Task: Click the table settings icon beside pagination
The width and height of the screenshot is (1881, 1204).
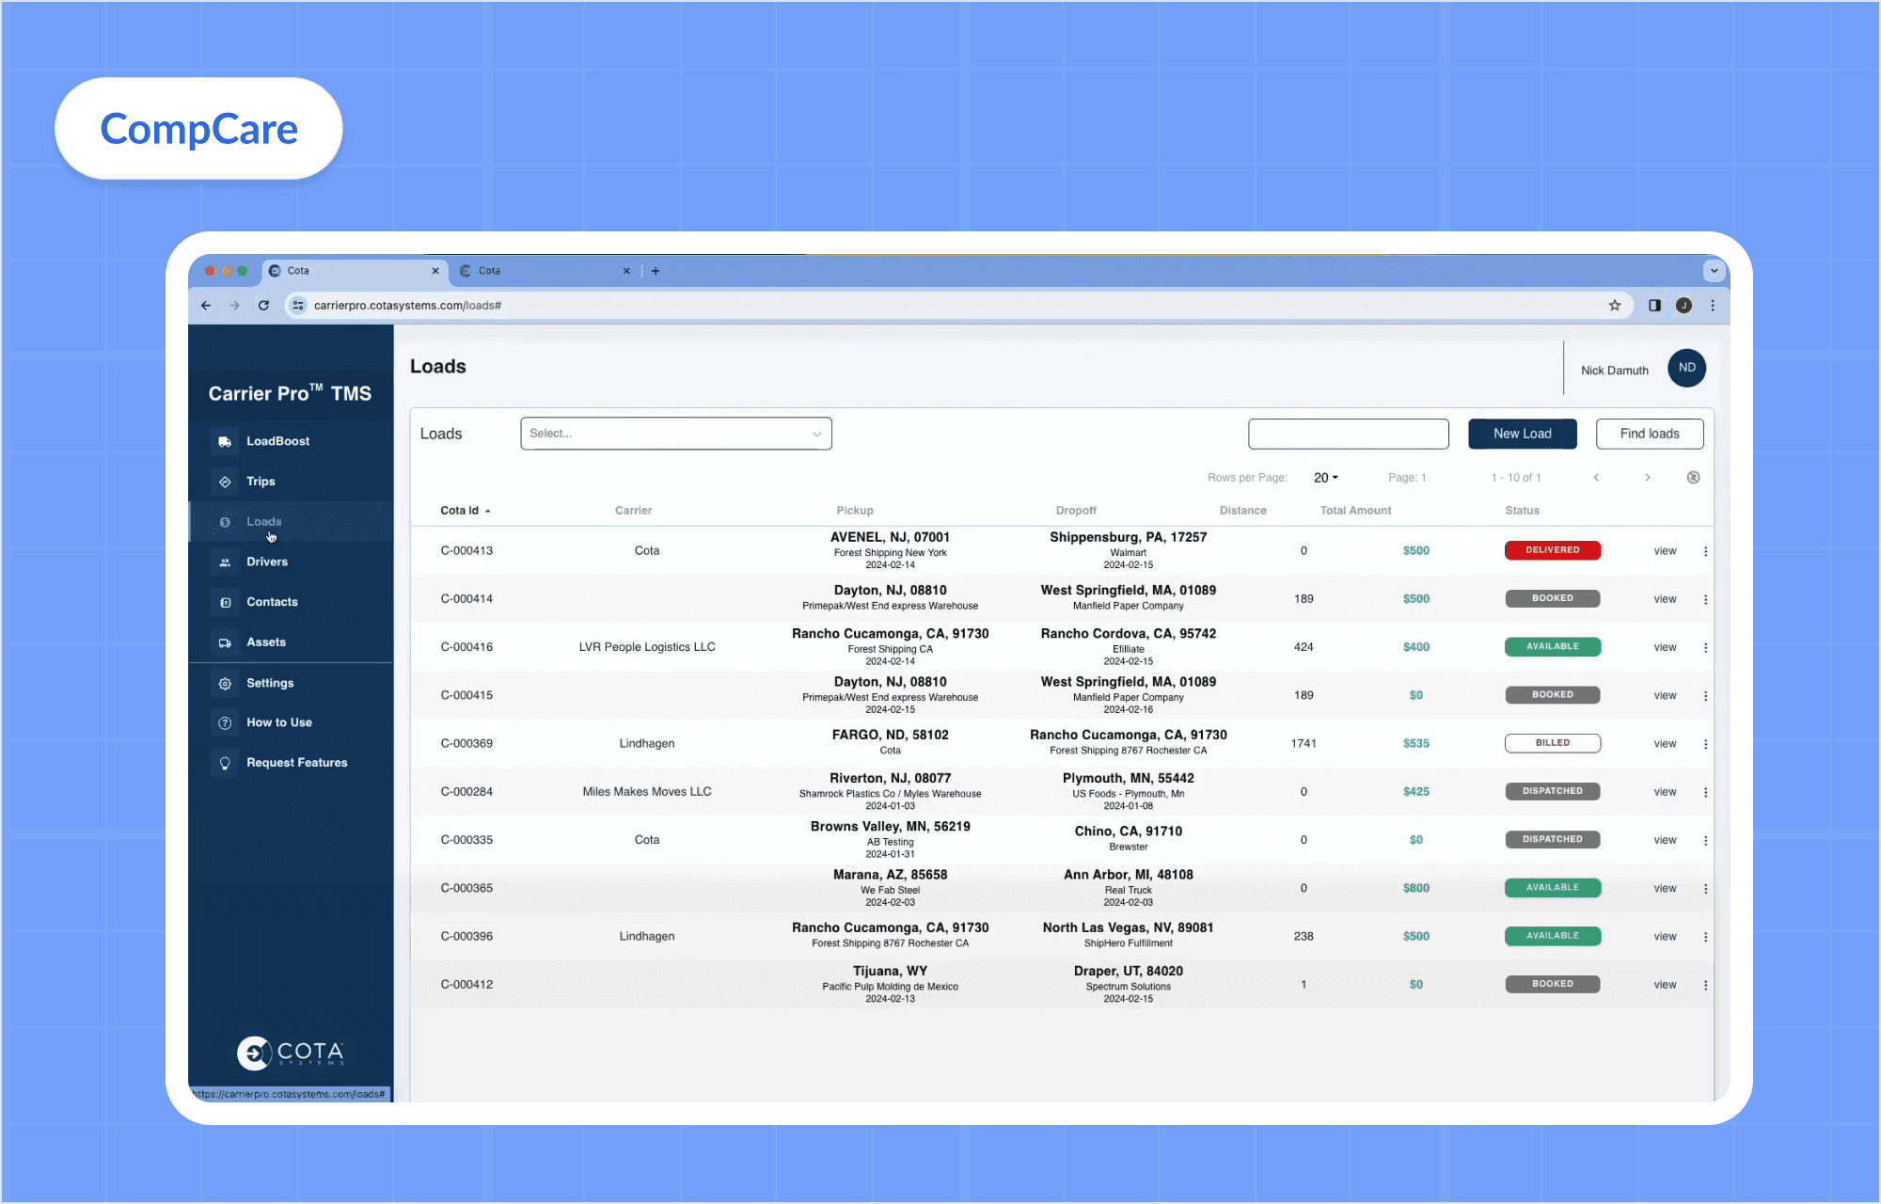Action: point(1693,478)
